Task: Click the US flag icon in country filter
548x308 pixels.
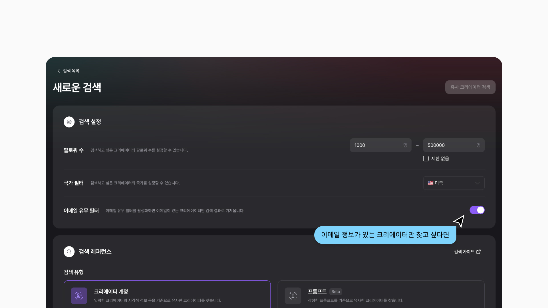Action: 430,183
